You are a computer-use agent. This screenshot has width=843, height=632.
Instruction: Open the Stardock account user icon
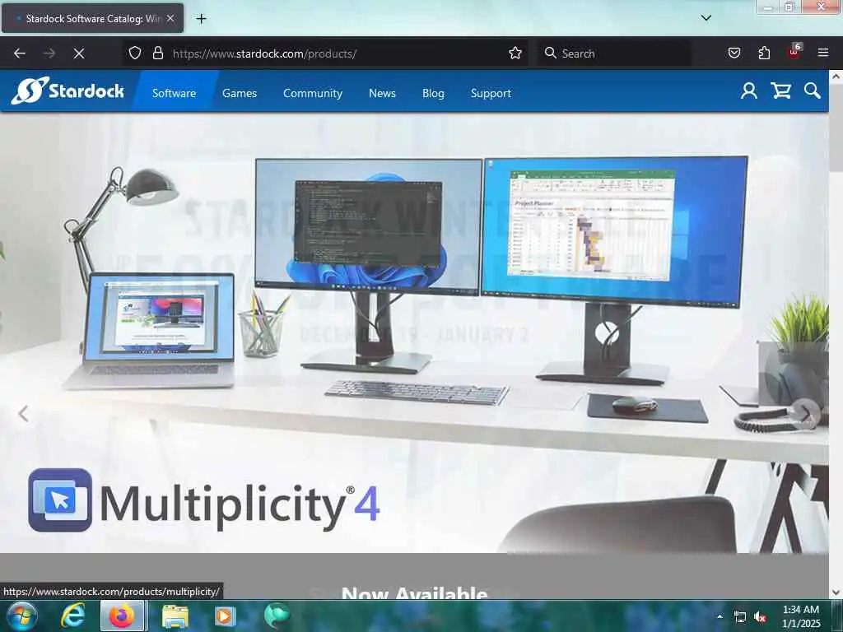[x=748, y=91]
